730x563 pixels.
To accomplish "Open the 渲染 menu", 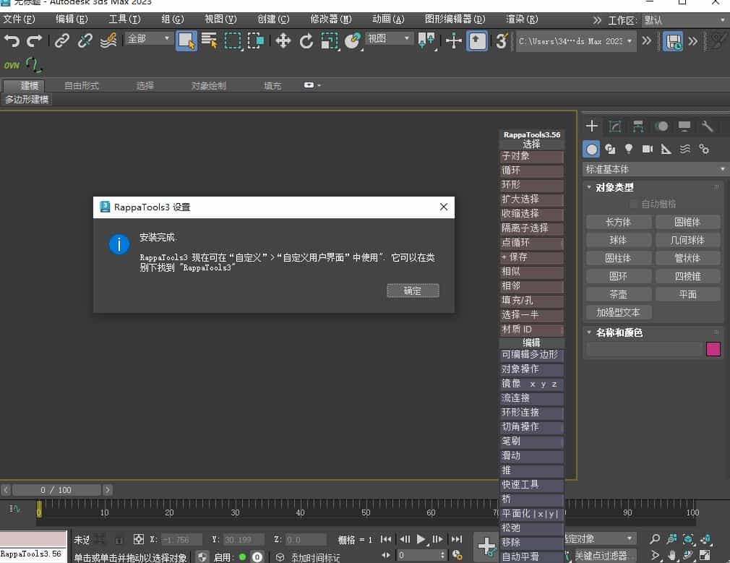I will tap(522, 19).
